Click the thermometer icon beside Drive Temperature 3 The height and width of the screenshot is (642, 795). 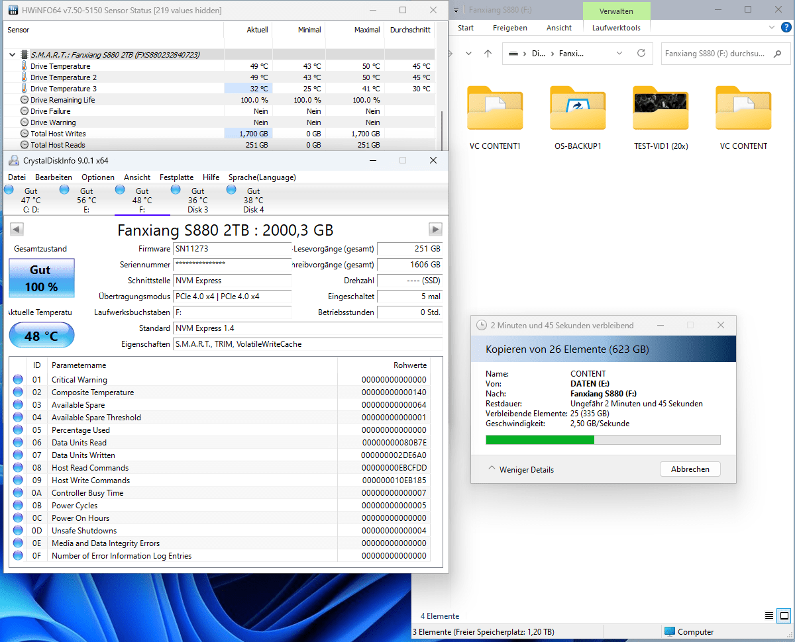pos(25,89)
